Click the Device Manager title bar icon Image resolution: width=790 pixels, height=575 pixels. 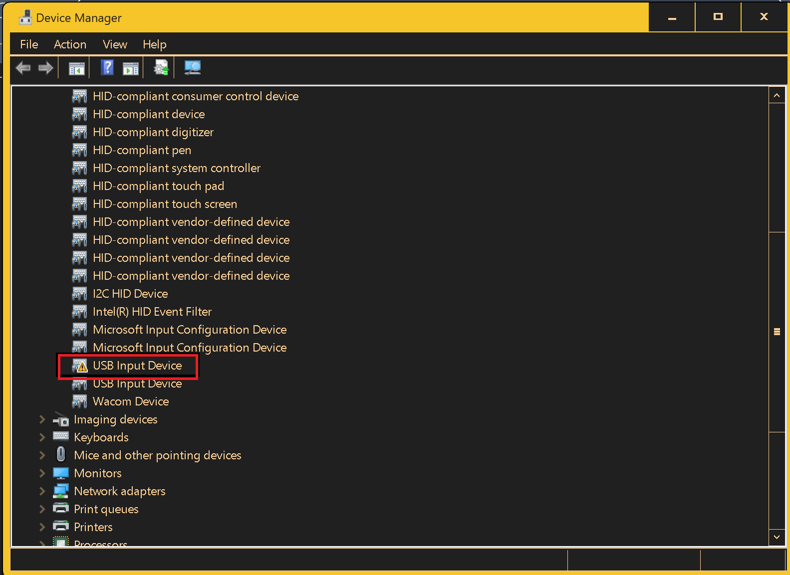(x=25, y=17)
